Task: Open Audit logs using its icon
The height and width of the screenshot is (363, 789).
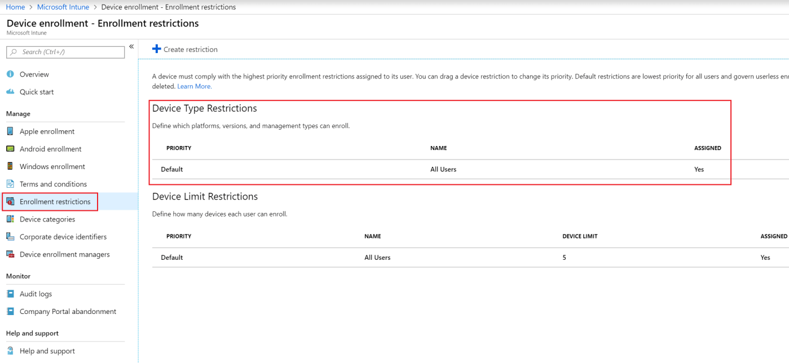Action: (10, 293)
